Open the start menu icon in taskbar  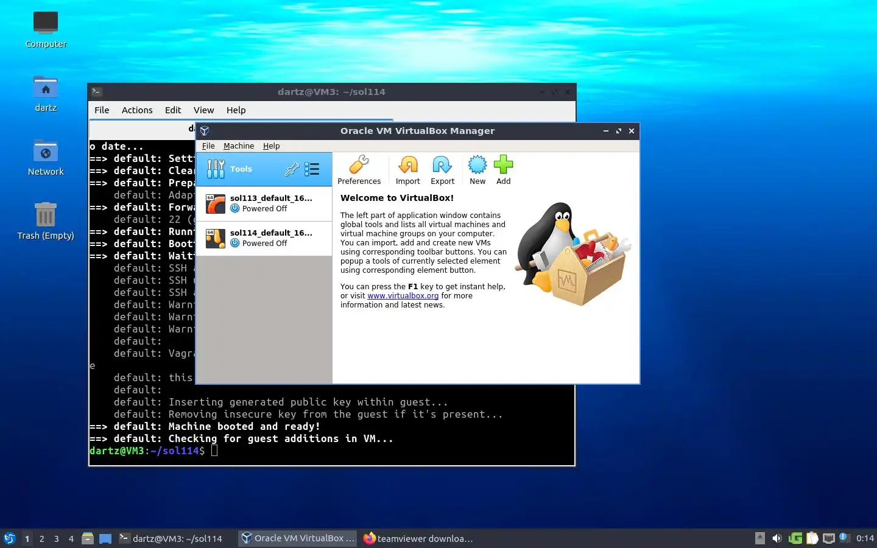coord(10,538)
